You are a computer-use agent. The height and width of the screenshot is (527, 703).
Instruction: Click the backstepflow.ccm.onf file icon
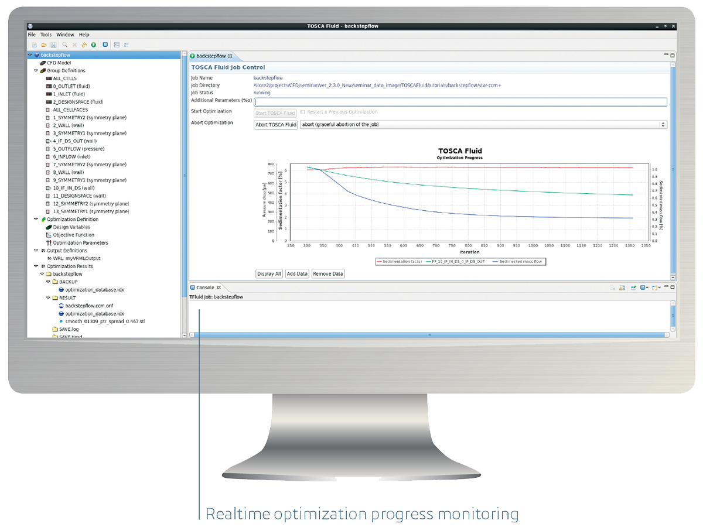point(62,306)
